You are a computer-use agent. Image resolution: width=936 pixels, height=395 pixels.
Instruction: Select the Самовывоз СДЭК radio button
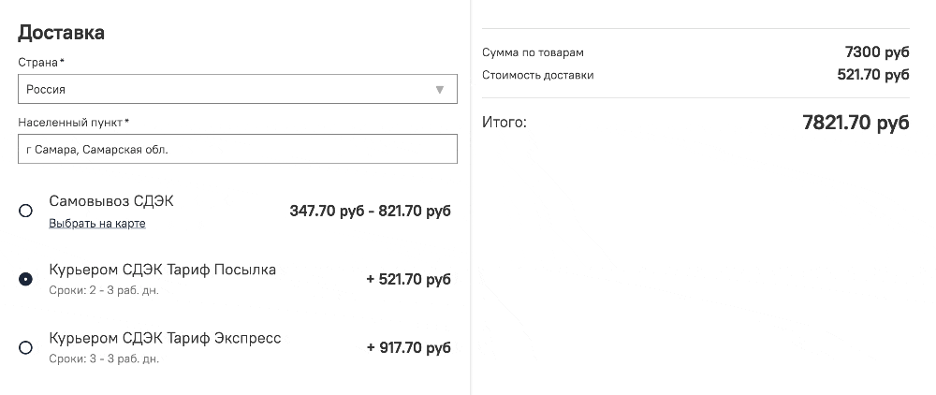[26, 211]
